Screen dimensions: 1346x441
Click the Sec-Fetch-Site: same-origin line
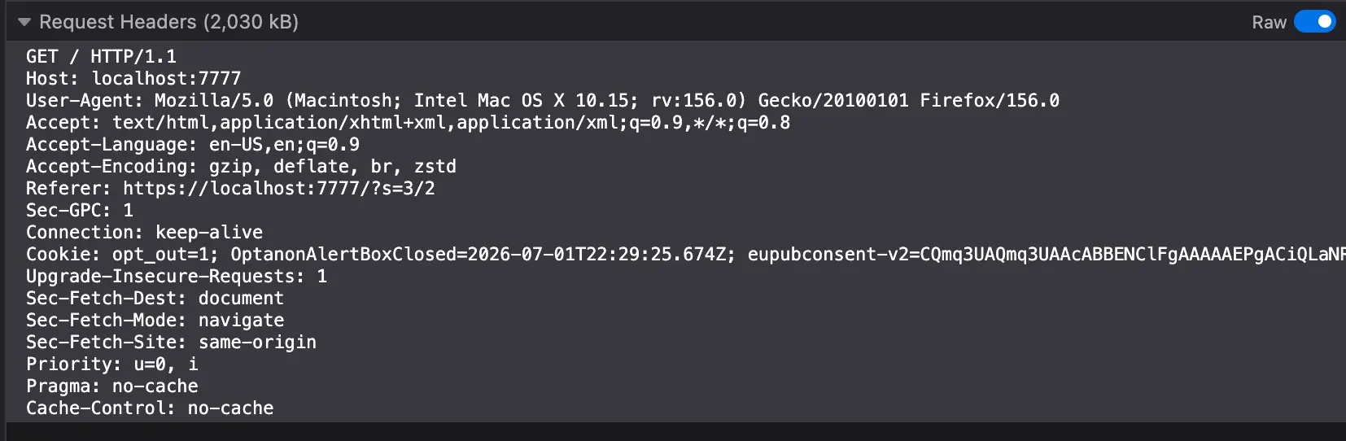(171, 342)
